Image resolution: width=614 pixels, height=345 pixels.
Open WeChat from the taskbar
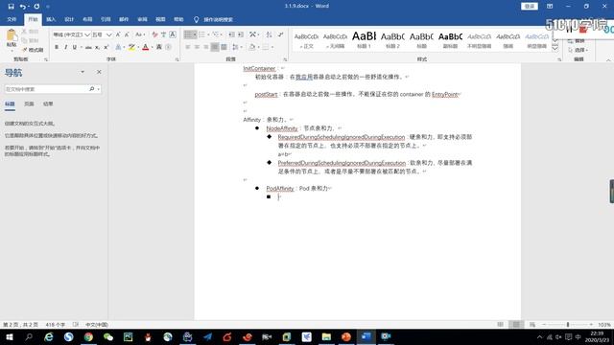coord(108,336)
